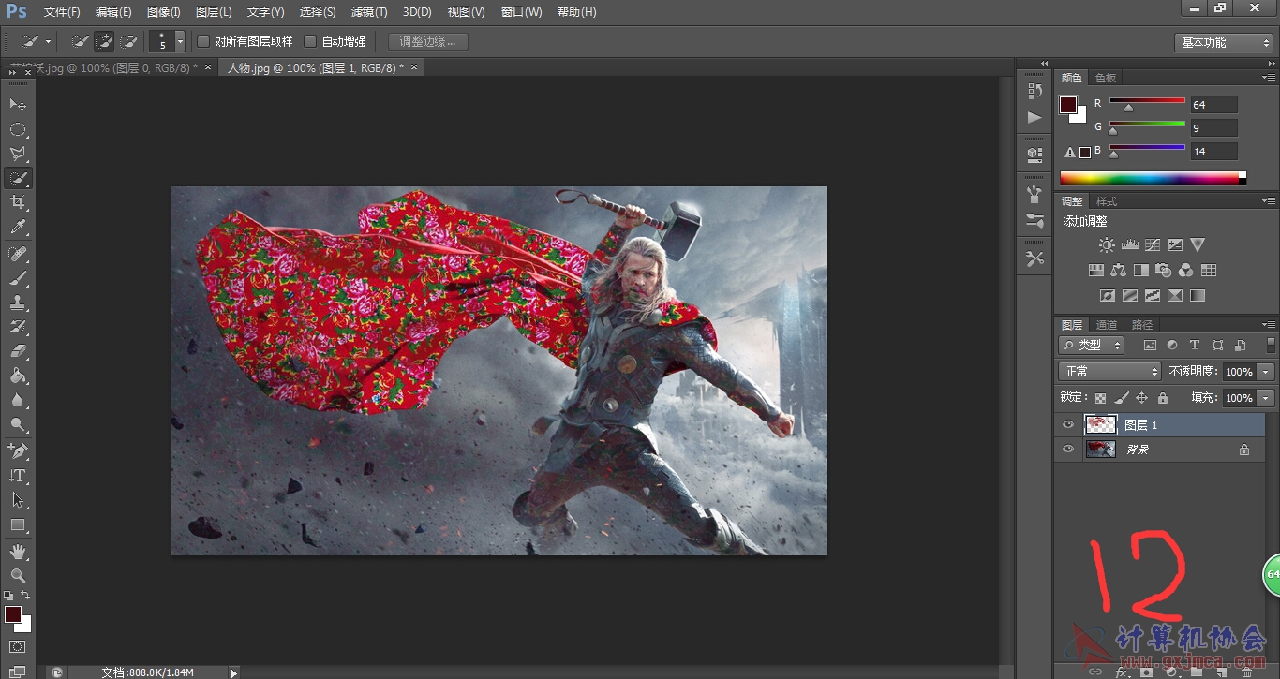The width and height of the screenshot is (1280, 679).
Task: Toggle lock all padlock icon
Action: pos(1163,398)
